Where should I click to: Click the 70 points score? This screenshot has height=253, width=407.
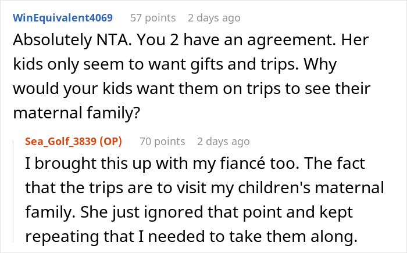point(161,141)
